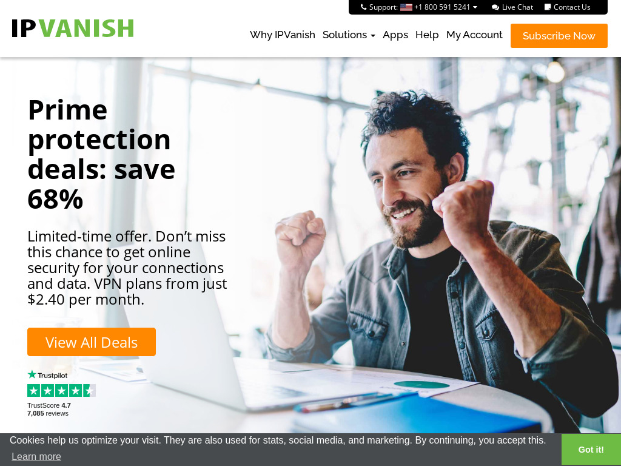Click the Contact Us link text
621x466 pixels.
pyautogui.click(x=572, y=7)
